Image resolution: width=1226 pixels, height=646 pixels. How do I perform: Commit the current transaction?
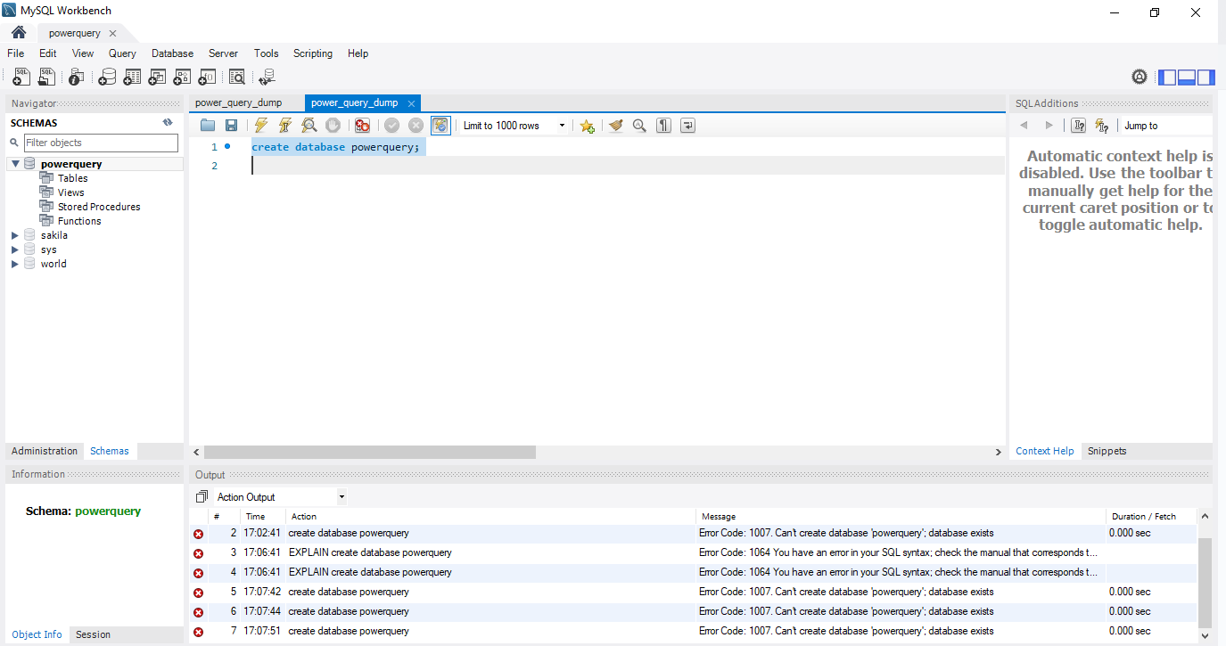[391, 126]
